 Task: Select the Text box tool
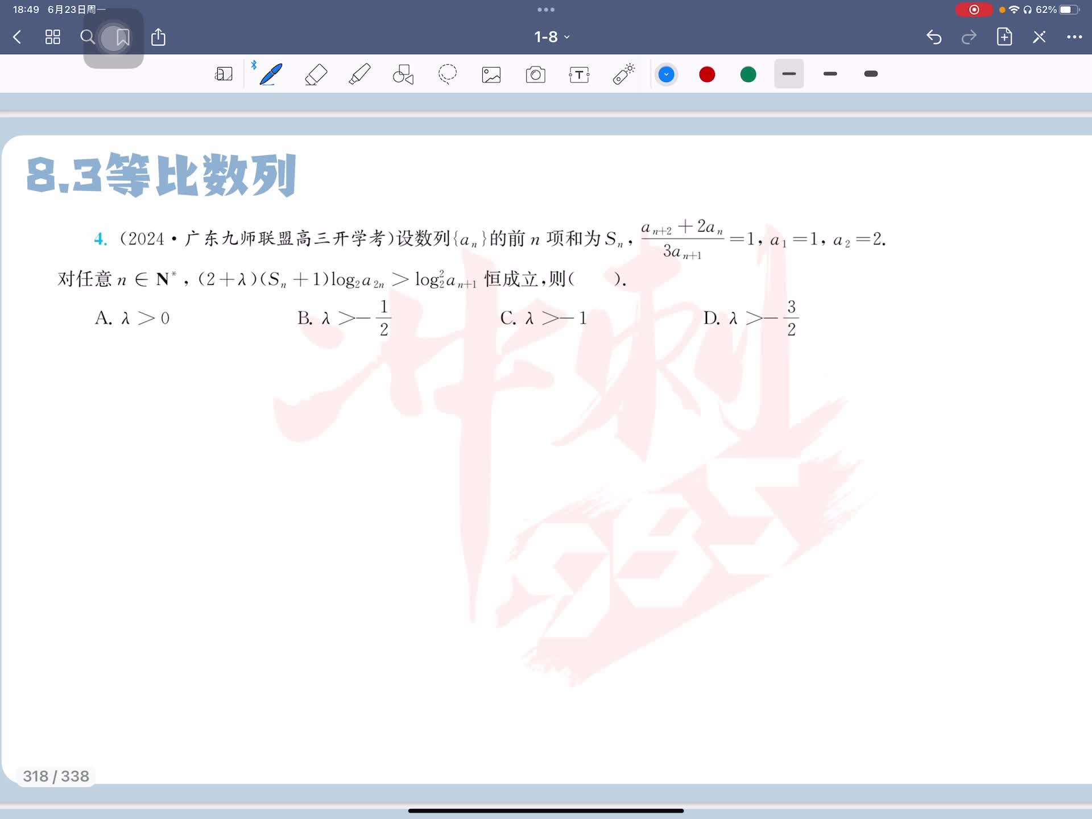[579, 75]
